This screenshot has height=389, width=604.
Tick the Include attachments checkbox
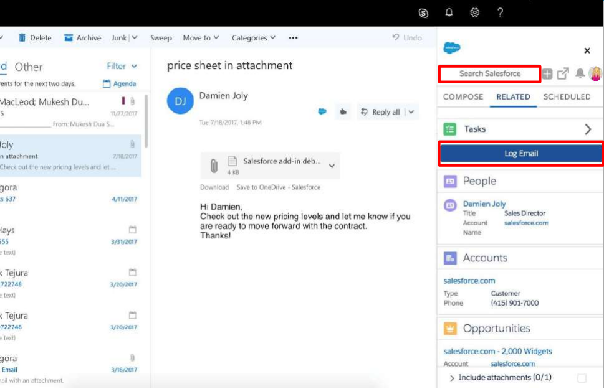click(x=582, y=378)
